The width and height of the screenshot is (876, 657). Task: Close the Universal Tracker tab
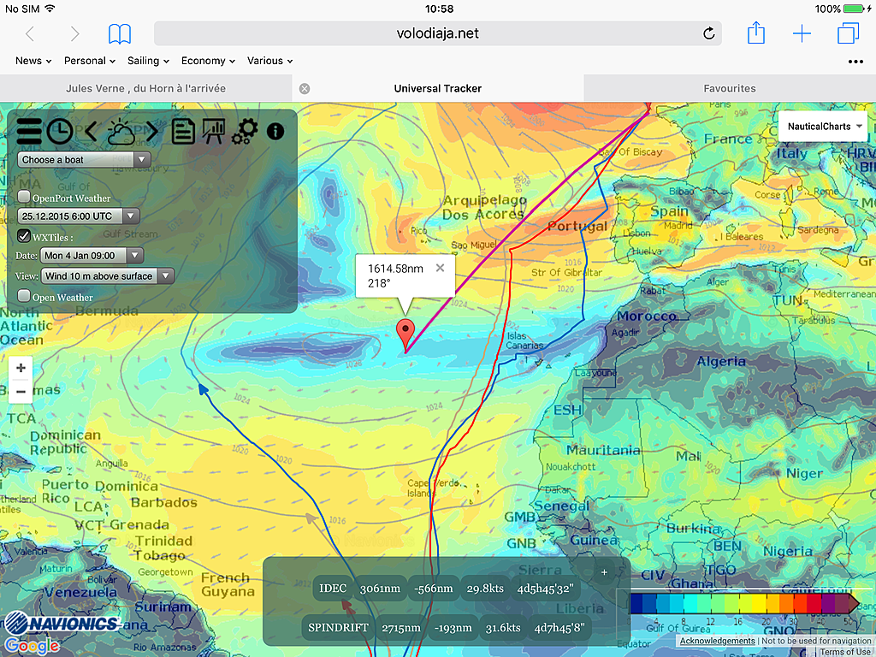[305, 89]
